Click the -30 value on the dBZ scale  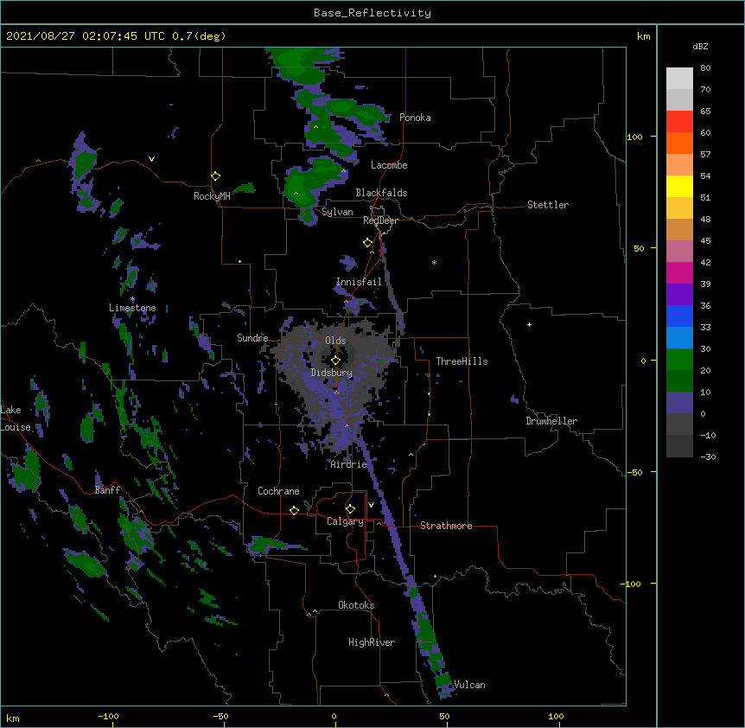coord(708,457)
